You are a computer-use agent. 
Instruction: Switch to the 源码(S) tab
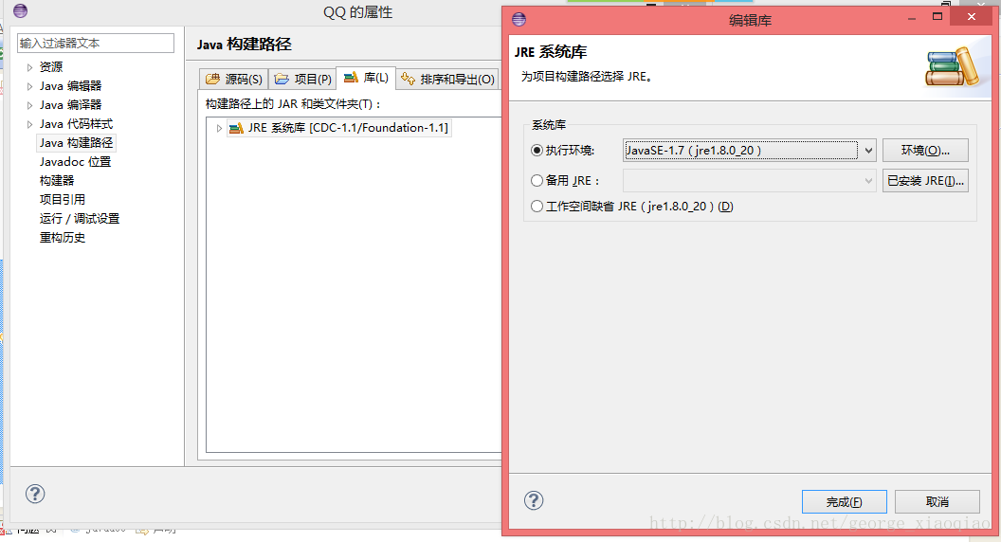pos(233,80)
